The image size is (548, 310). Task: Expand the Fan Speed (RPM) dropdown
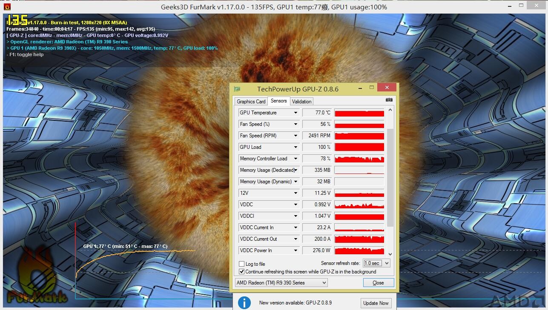(296, 136)
